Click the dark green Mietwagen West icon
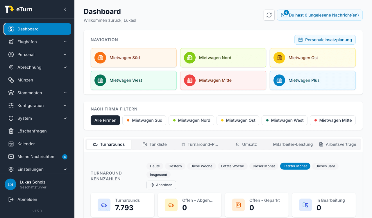 tap(100, 80)
